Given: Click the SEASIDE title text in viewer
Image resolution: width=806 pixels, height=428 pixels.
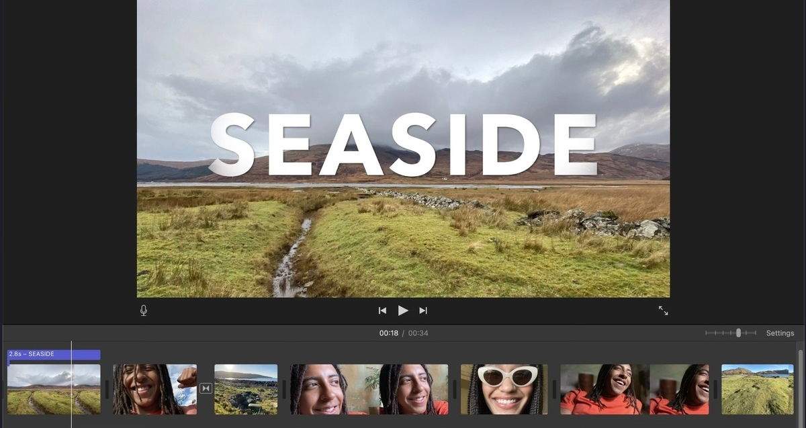Looking at the screenshot, I should pos(403,144).
